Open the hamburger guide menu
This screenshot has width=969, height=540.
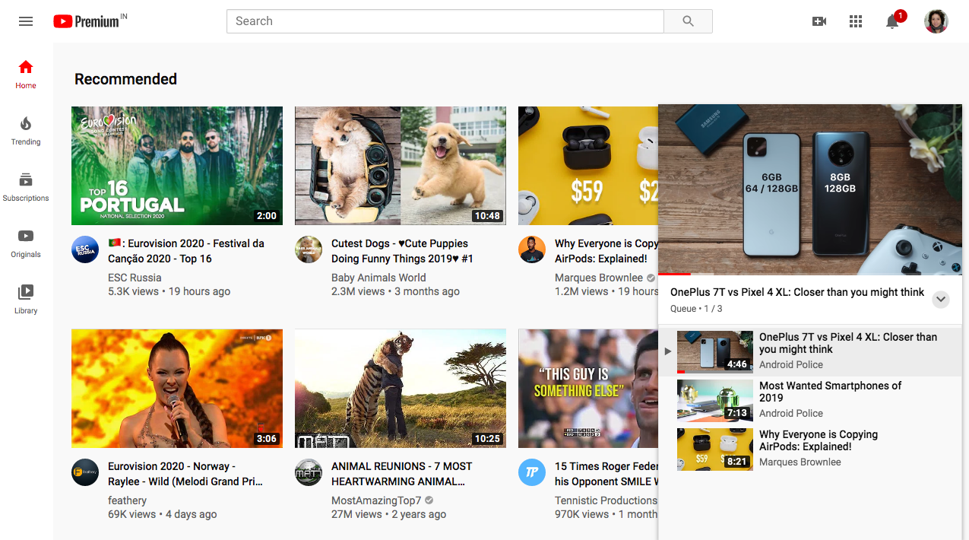coord(26,21)
